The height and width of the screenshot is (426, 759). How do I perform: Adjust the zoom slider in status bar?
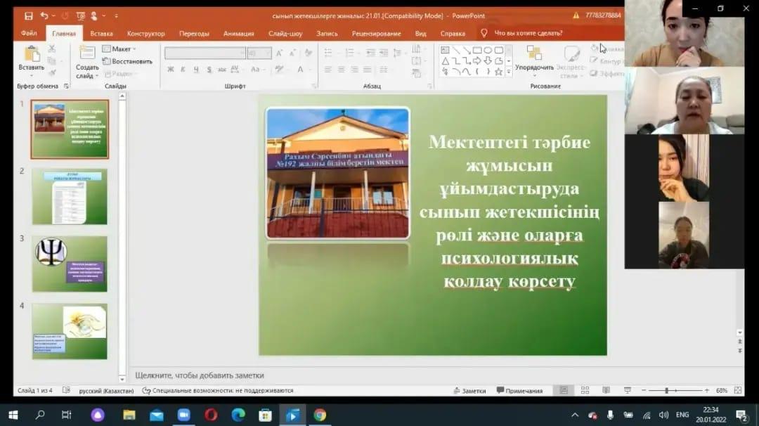coord(666,390)
